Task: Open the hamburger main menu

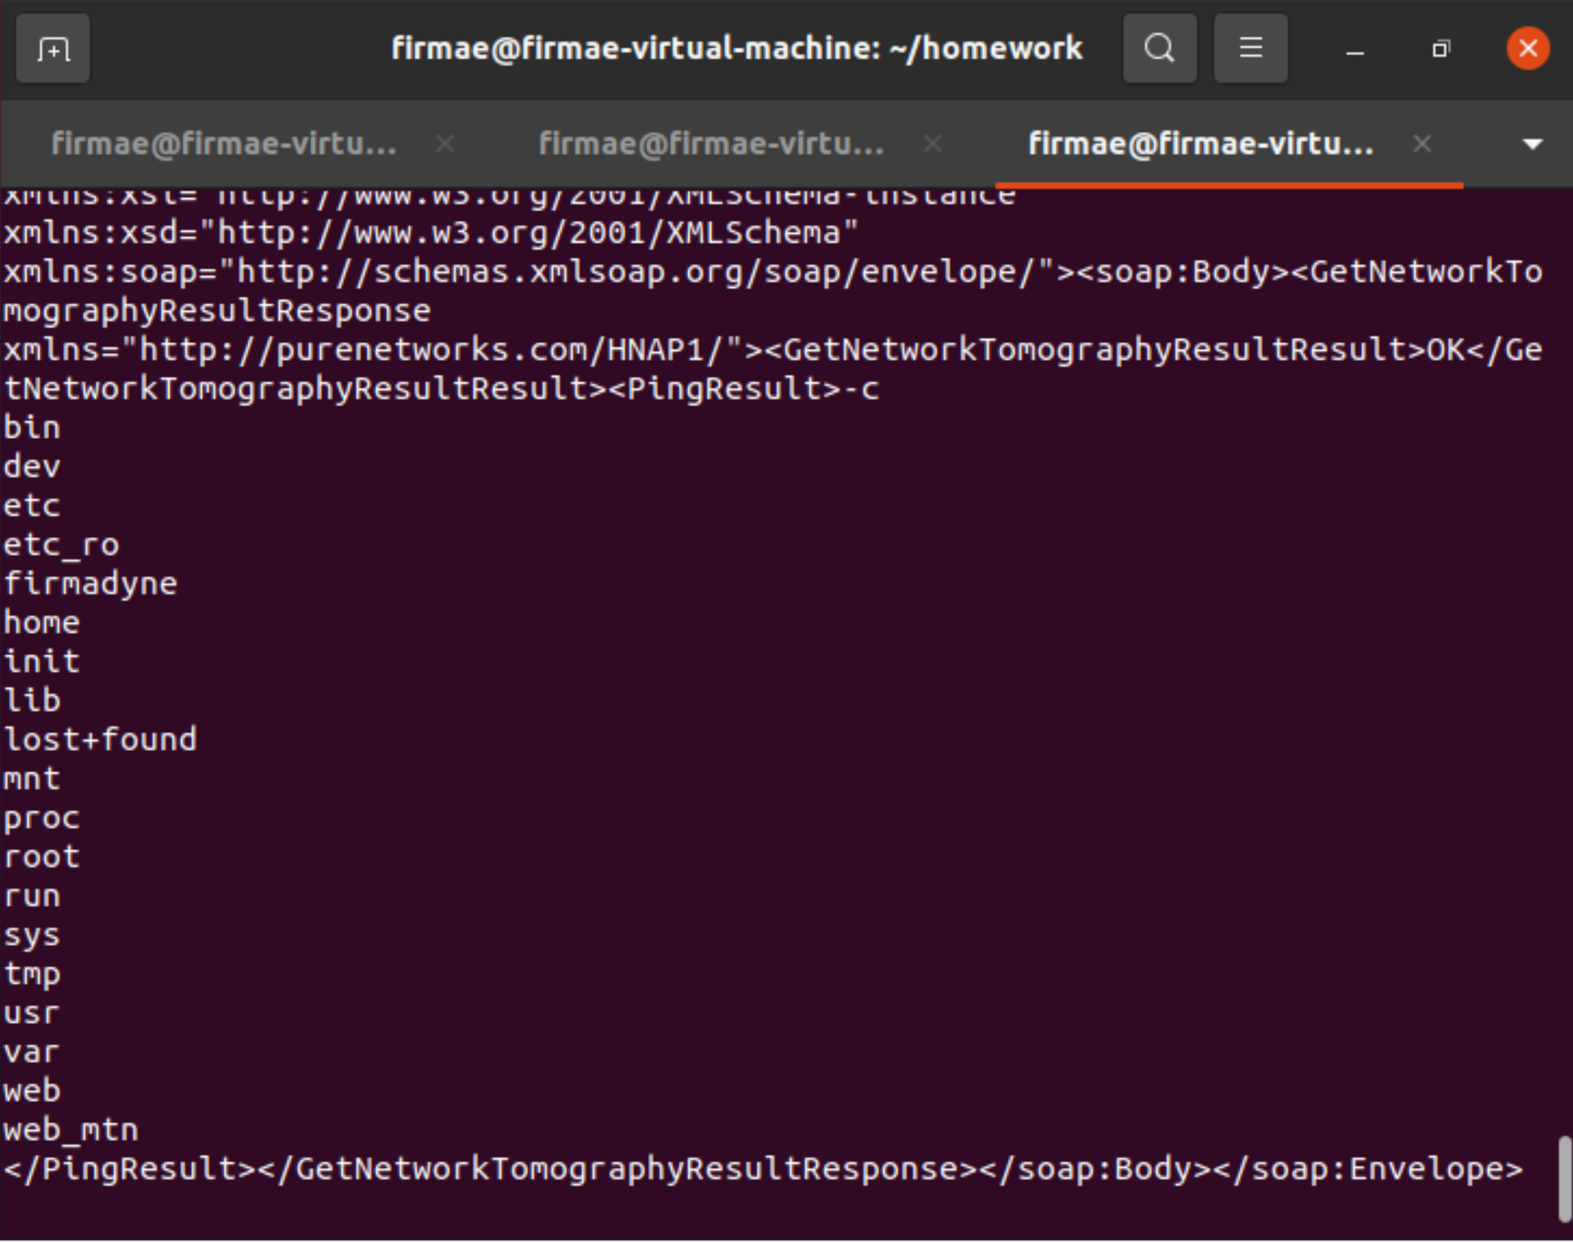Action: [x=1250, y=49]
